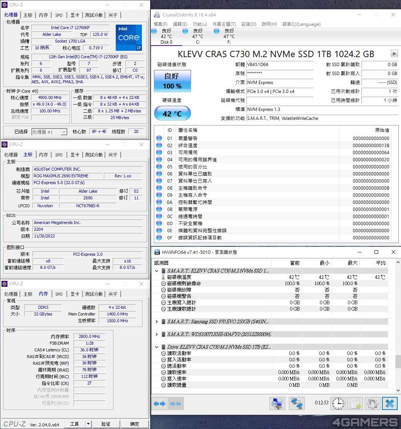This screenshot has width=401, height=429.
Task: Click the blue circle of SMART attribute 02 綜合溫度
Action: 159,145
